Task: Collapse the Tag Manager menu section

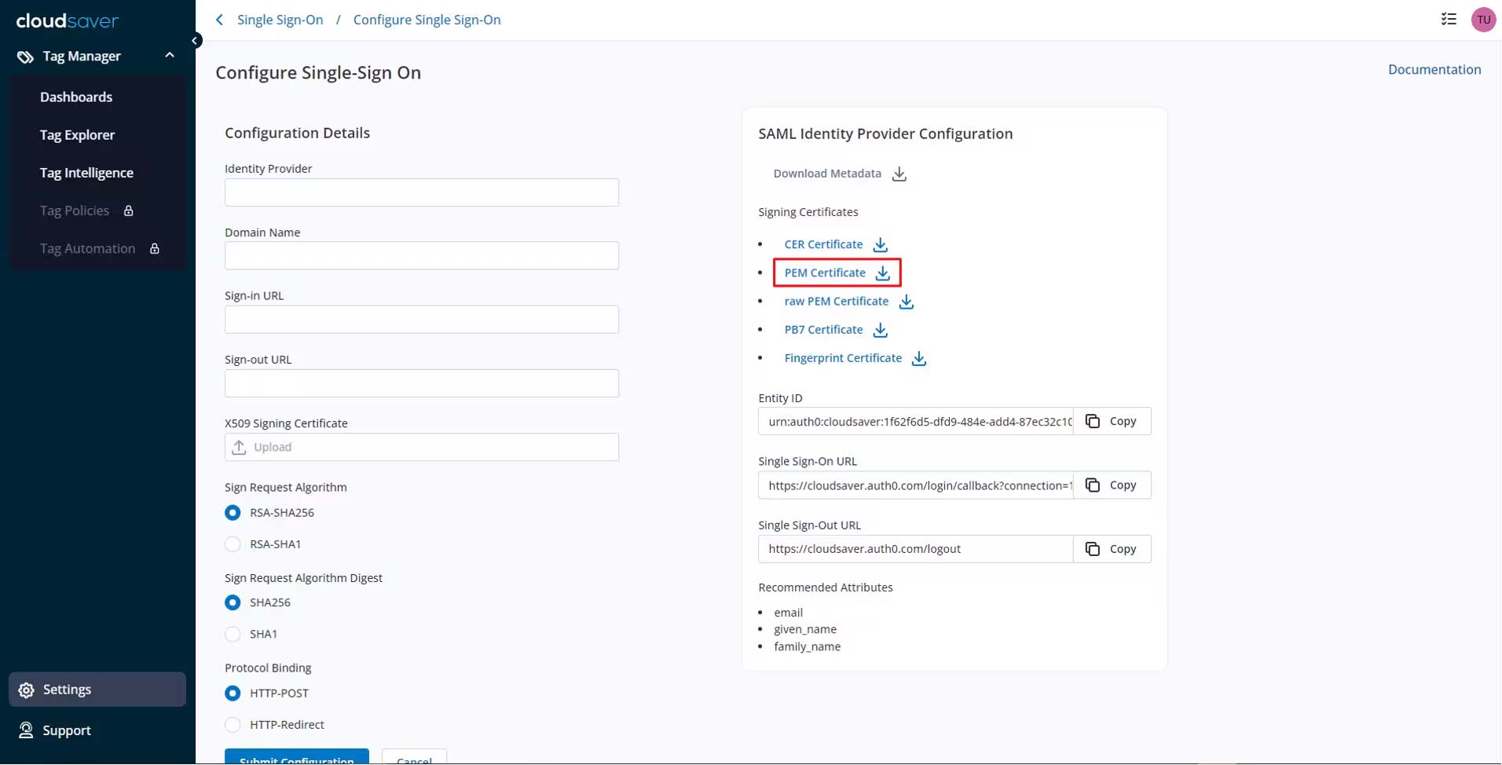Action: pos(170,56)
